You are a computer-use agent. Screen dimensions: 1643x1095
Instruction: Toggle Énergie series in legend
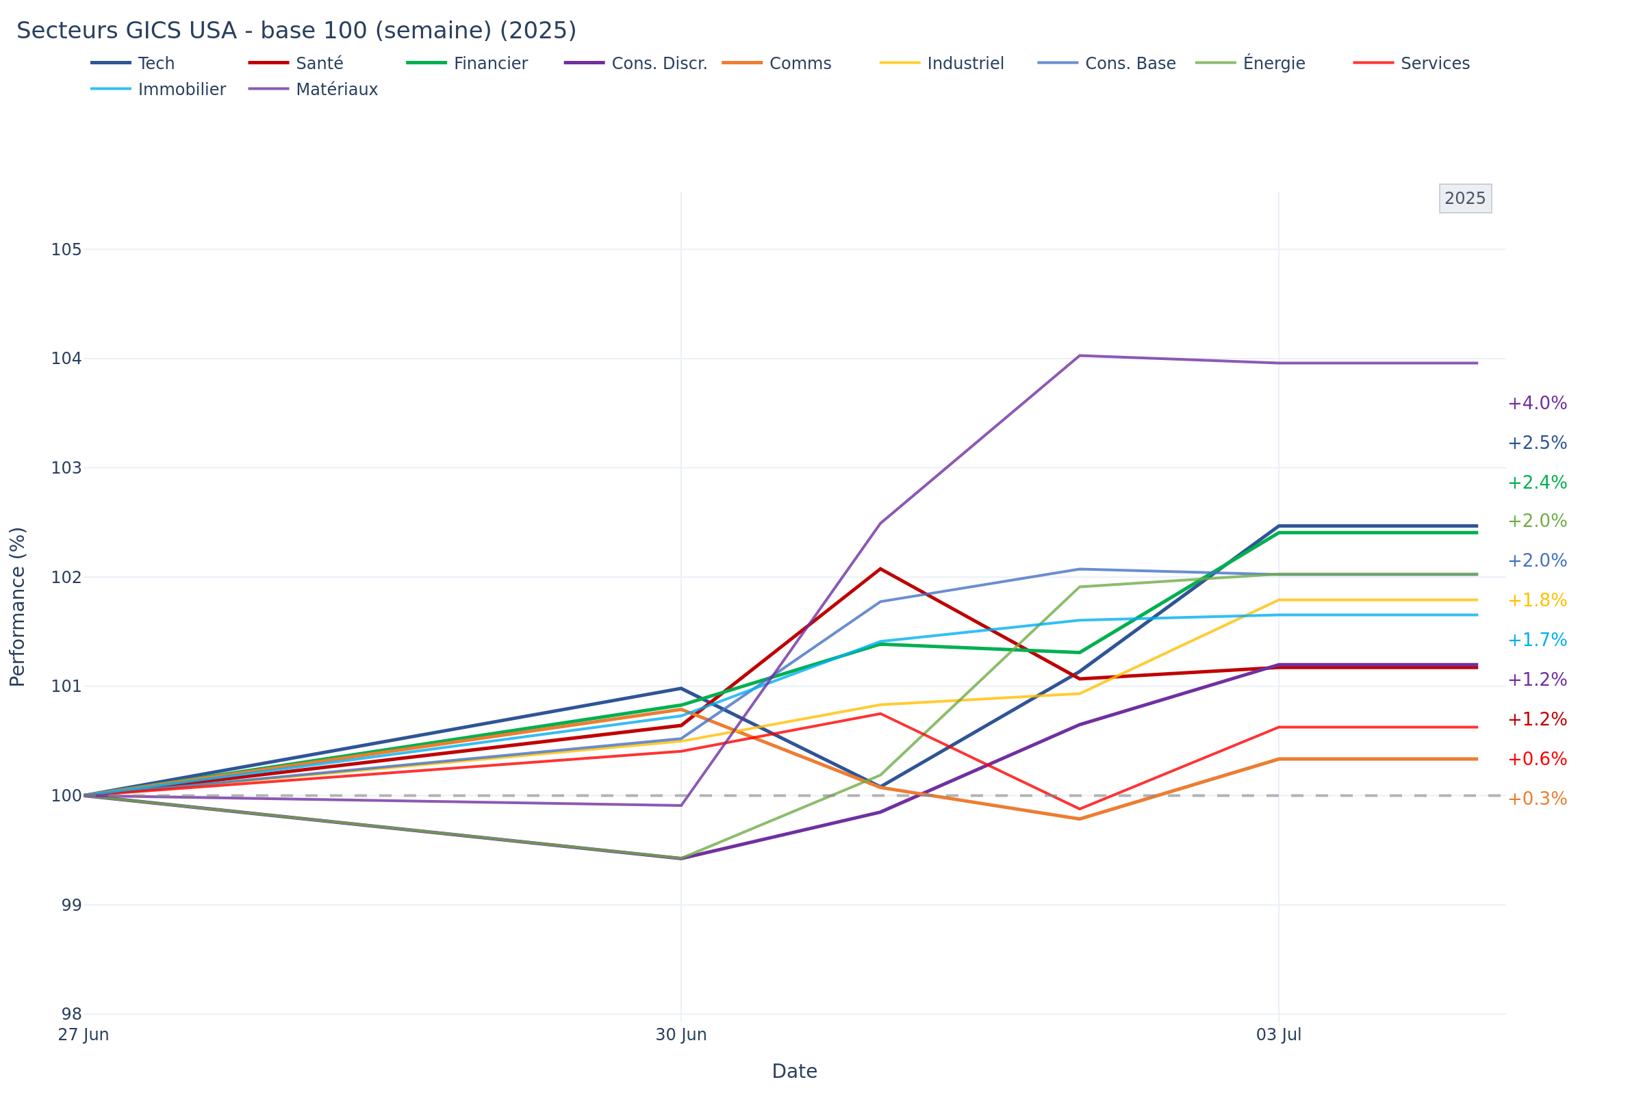click(x=1273, y=64)
